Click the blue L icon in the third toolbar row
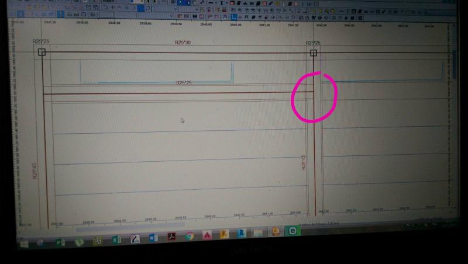 [x=233, y=17]
